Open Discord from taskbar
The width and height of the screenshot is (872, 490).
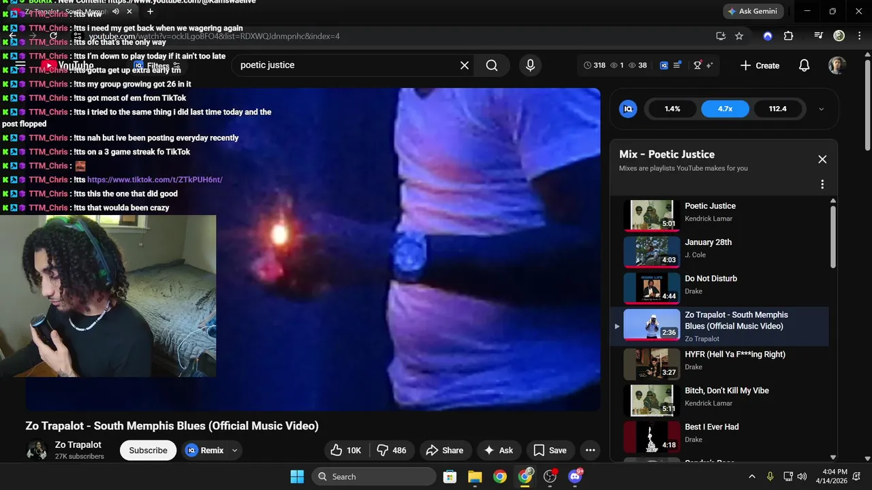(x=575, y=476)
